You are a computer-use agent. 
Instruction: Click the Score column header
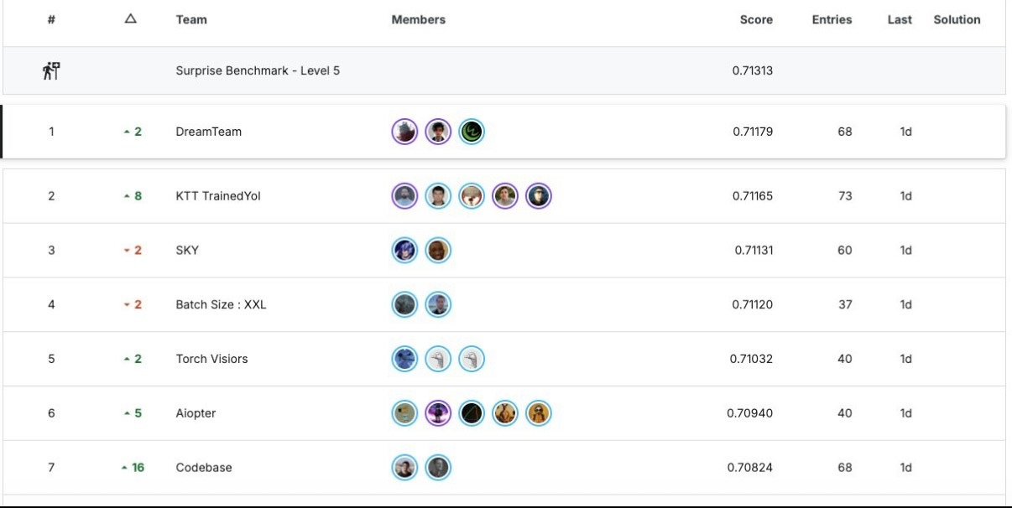coord(755,19)
